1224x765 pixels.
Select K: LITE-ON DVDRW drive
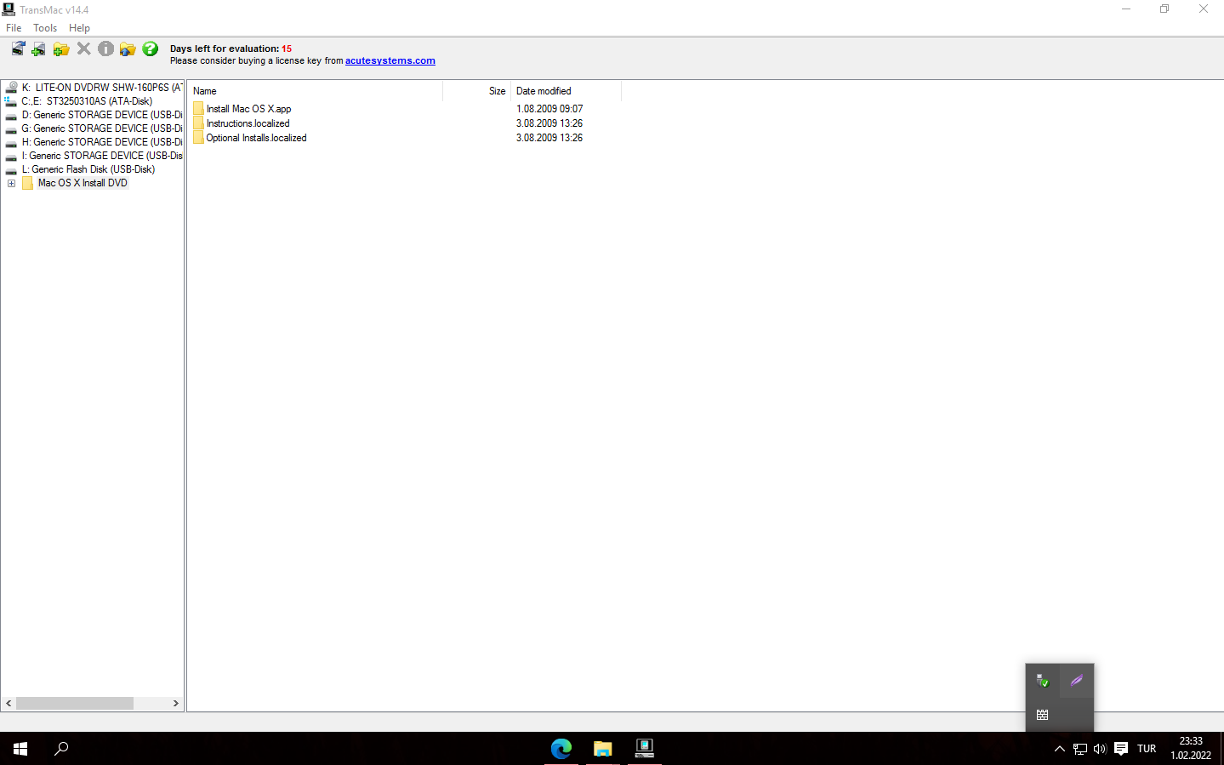point(102,88)
